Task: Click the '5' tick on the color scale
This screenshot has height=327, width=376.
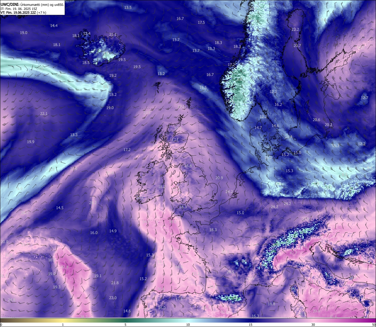Action: (x=125, y=325)
